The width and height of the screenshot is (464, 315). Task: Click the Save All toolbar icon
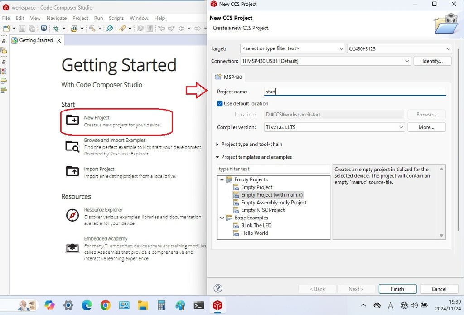click(x=32, y=29)
